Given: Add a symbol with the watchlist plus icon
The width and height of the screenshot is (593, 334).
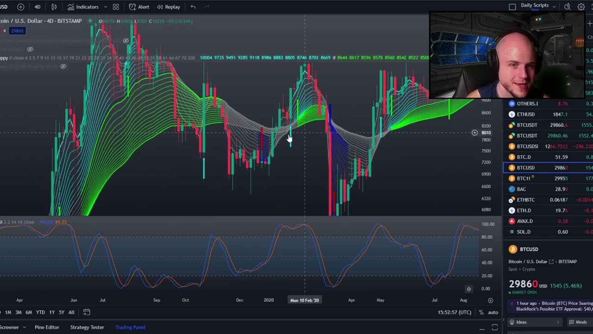Looking at the screenshot, I should (589, 24).
